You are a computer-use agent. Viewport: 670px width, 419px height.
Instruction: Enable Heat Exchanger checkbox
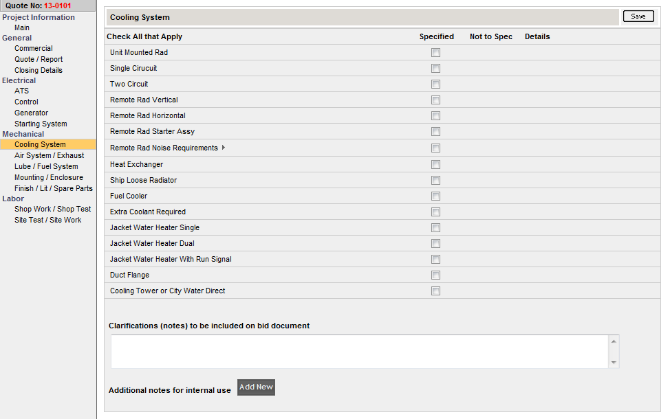[435, 165]
